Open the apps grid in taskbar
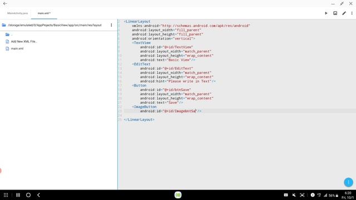This screenshot has width=356, height=200. [6, 195]
